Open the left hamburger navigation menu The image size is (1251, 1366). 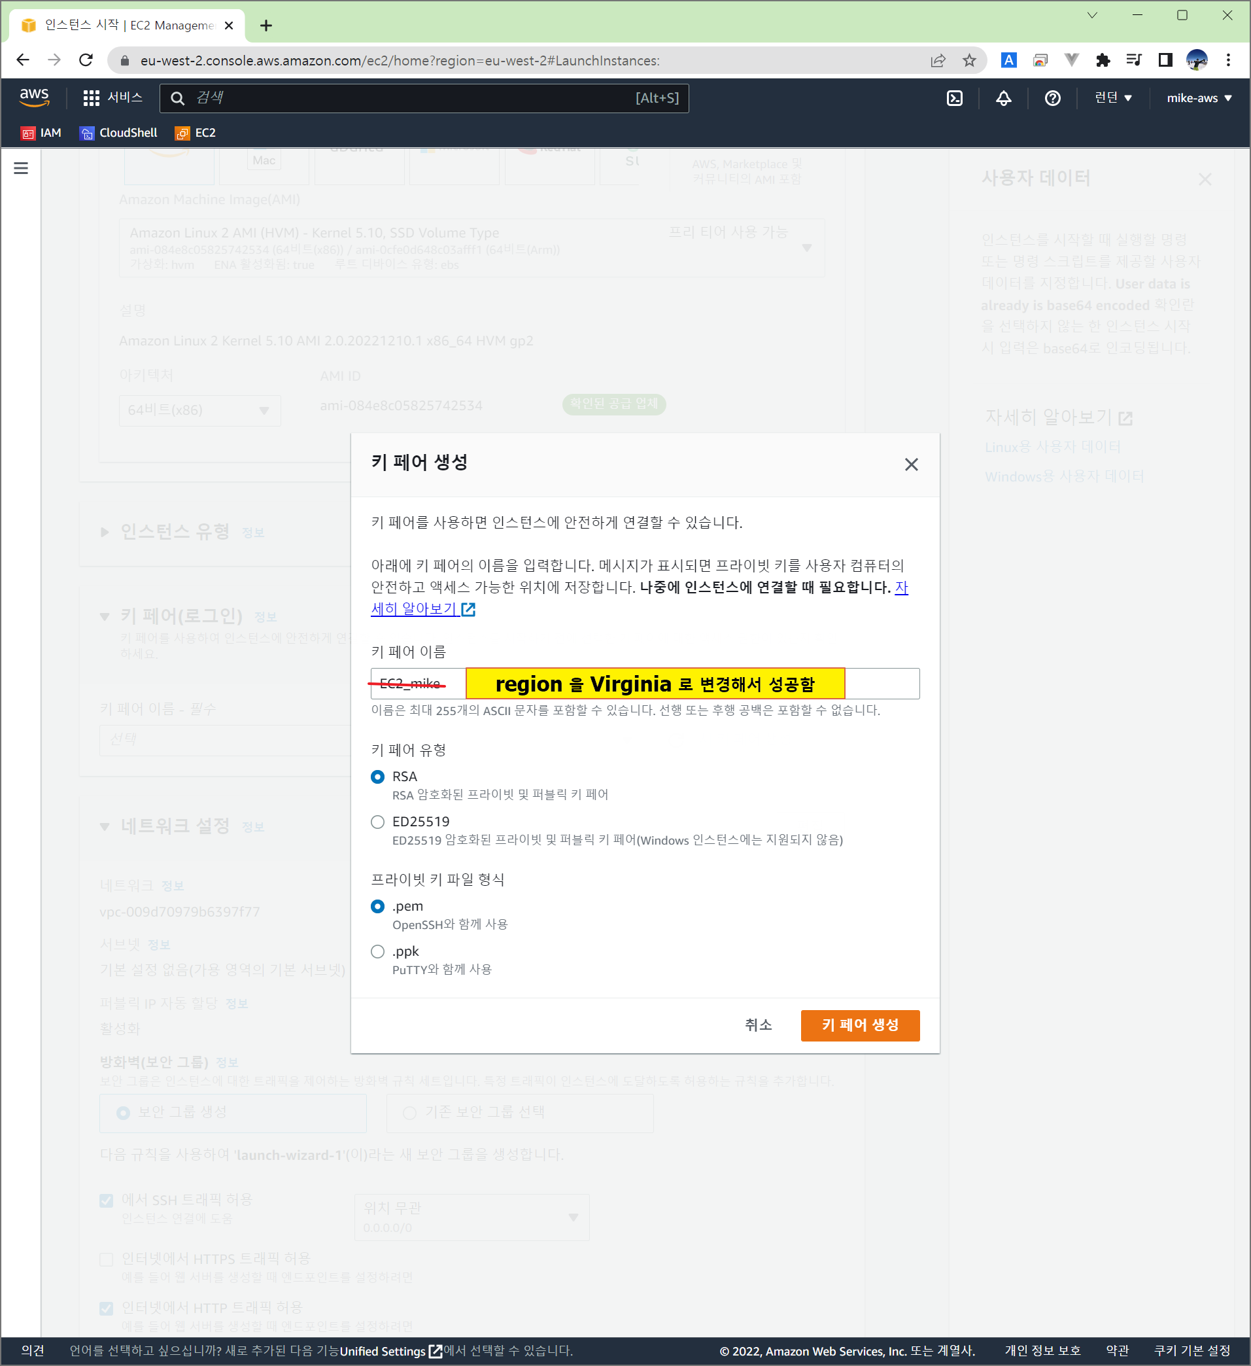[x=21, y=168]
